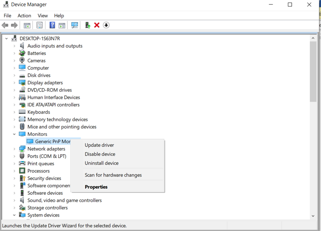Image resolution: width=321 pixels, height=231 pixels.
Task: Expand the Computer category chevron
Action: point(14,68)
